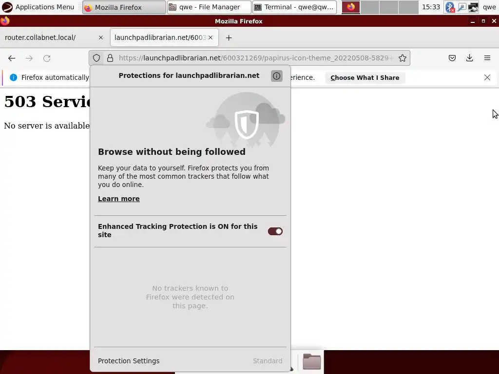499x374 pixels.
Task: Reload the page with the refresh icon
Action: click(x=47, y=58)
